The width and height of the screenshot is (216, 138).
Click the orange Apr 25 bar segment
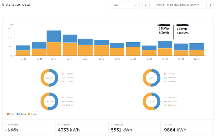click(69, 49)
